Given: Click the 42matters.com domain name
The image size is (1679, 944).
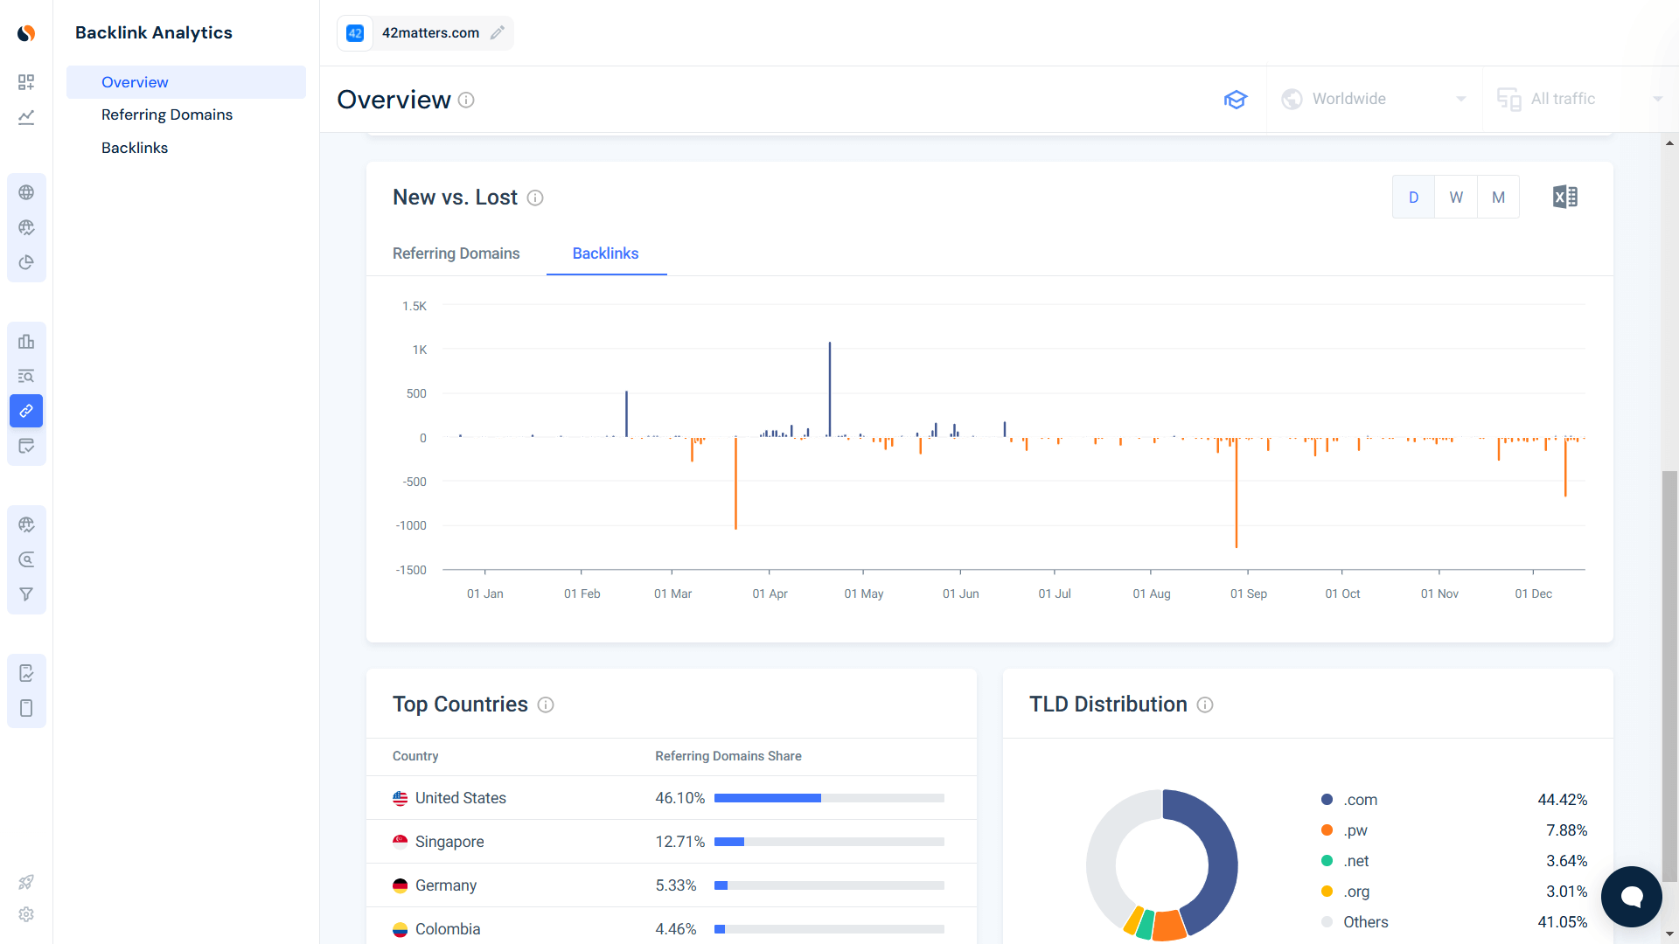Looking at the screenshot, I should click(431, 32).
